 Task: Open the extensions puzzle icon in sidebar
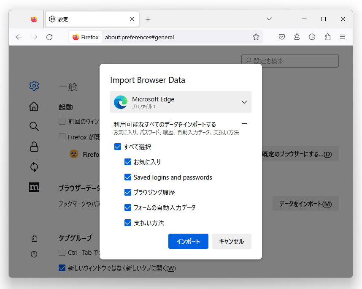pyautogui.click(x=34, y=238)
